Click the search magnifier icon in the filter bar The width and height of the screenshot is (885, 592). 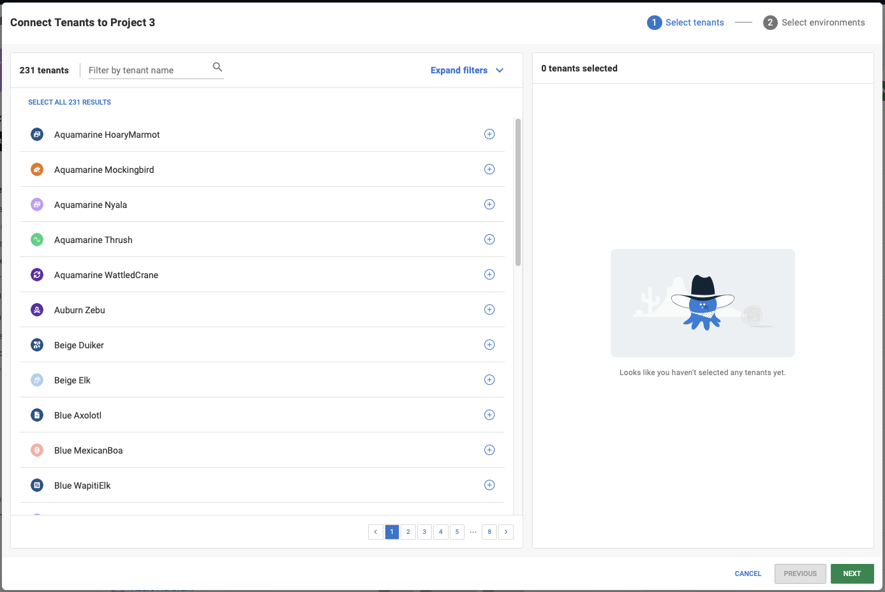coord(217,66)
